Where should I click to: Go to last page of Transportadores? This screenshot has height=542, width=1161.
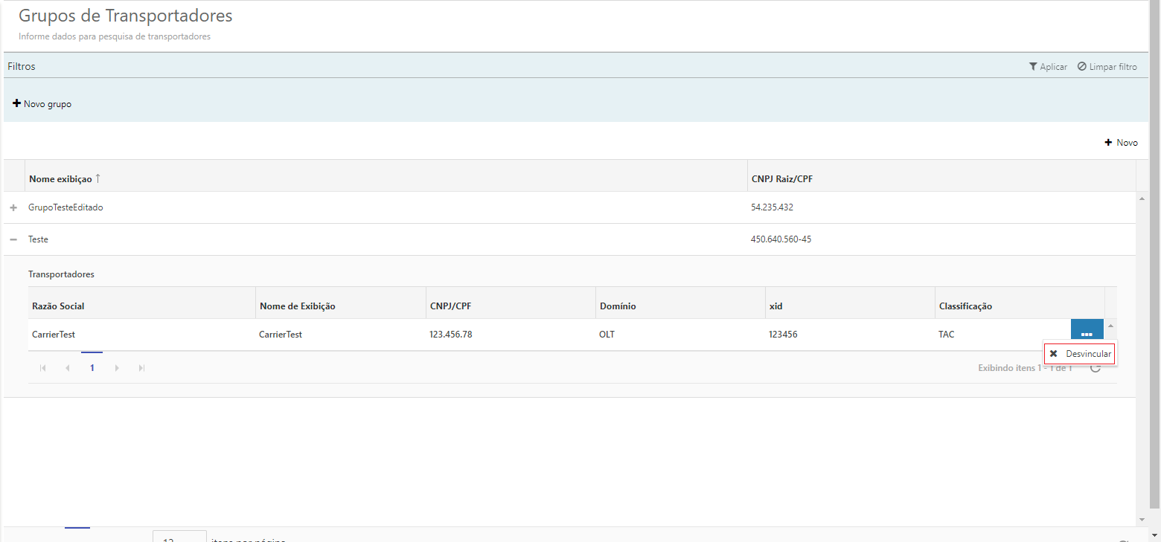(x=141, y=368)
